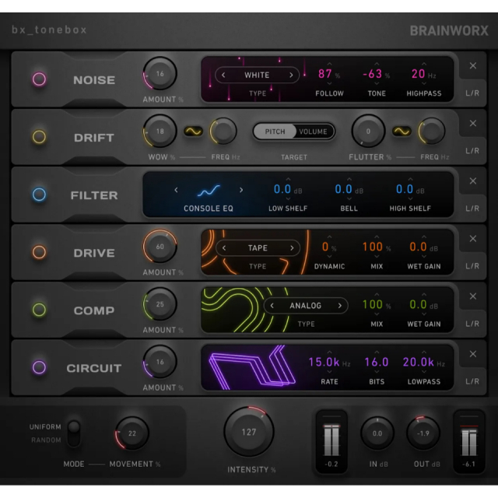
Task: Toggle the CIRCUIT module power ring
Action: pyautogui.click(x=40, y=367)
